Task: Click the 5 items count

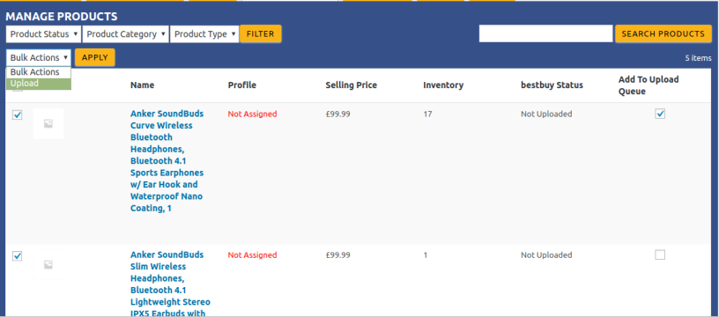Action: [x=699, y=58]
